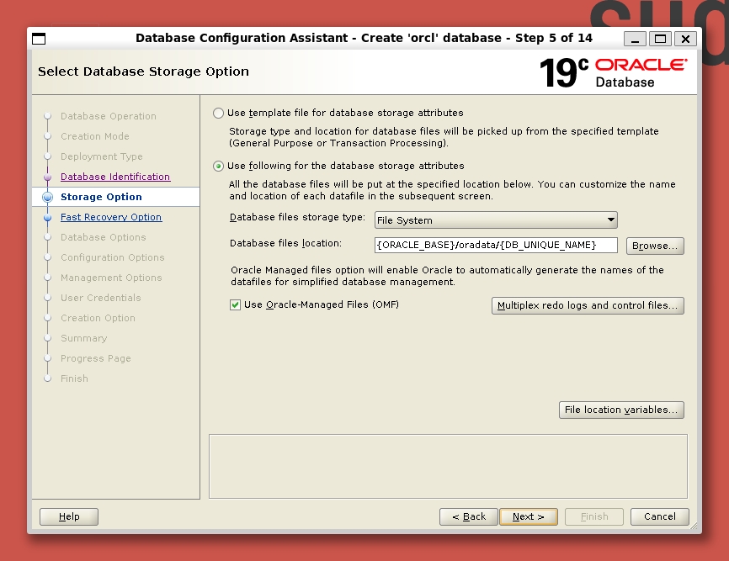Go to Database Identification step
Screen dimensions: 729x561
pyautogui.click(x=115, y=177)
